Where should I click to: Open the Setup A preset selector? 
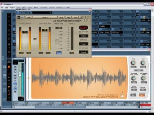point(45,17)
